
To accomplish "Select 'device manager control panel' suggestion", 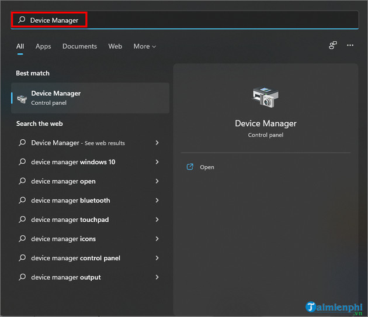I will pos(90,258).
